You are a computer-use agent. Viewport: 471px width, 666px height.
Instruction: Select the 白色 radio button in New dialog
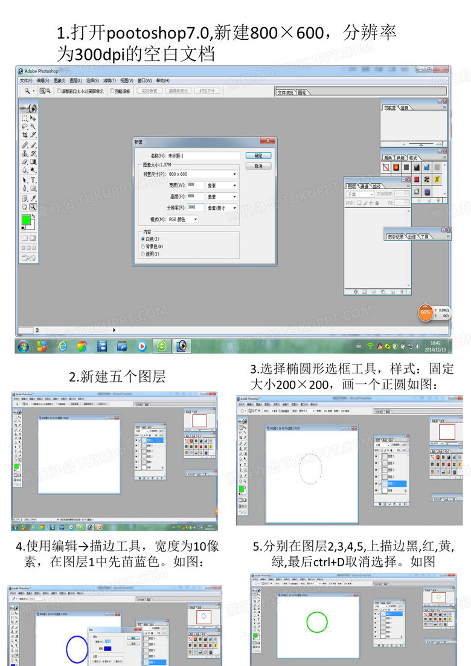(143, 239)
